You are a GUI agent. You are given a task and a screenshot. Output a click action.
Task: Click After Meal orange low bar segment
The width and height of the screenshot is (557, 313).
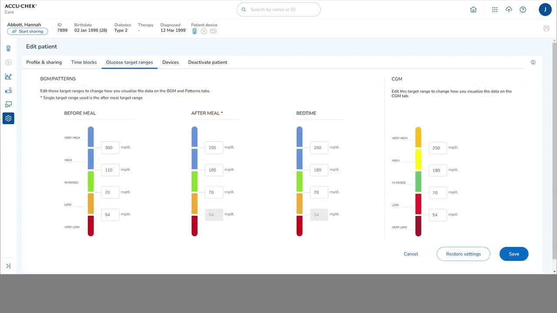[195, 203]
